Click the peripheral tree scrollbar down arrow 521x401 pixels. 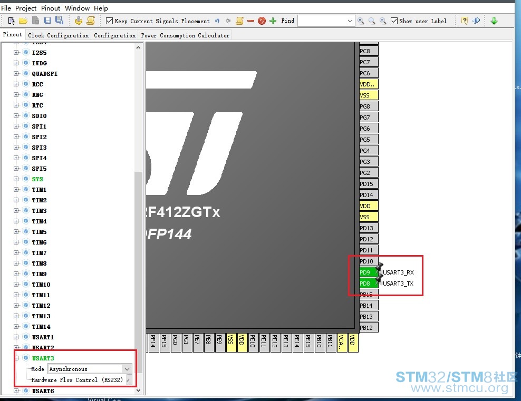[139, 390]
